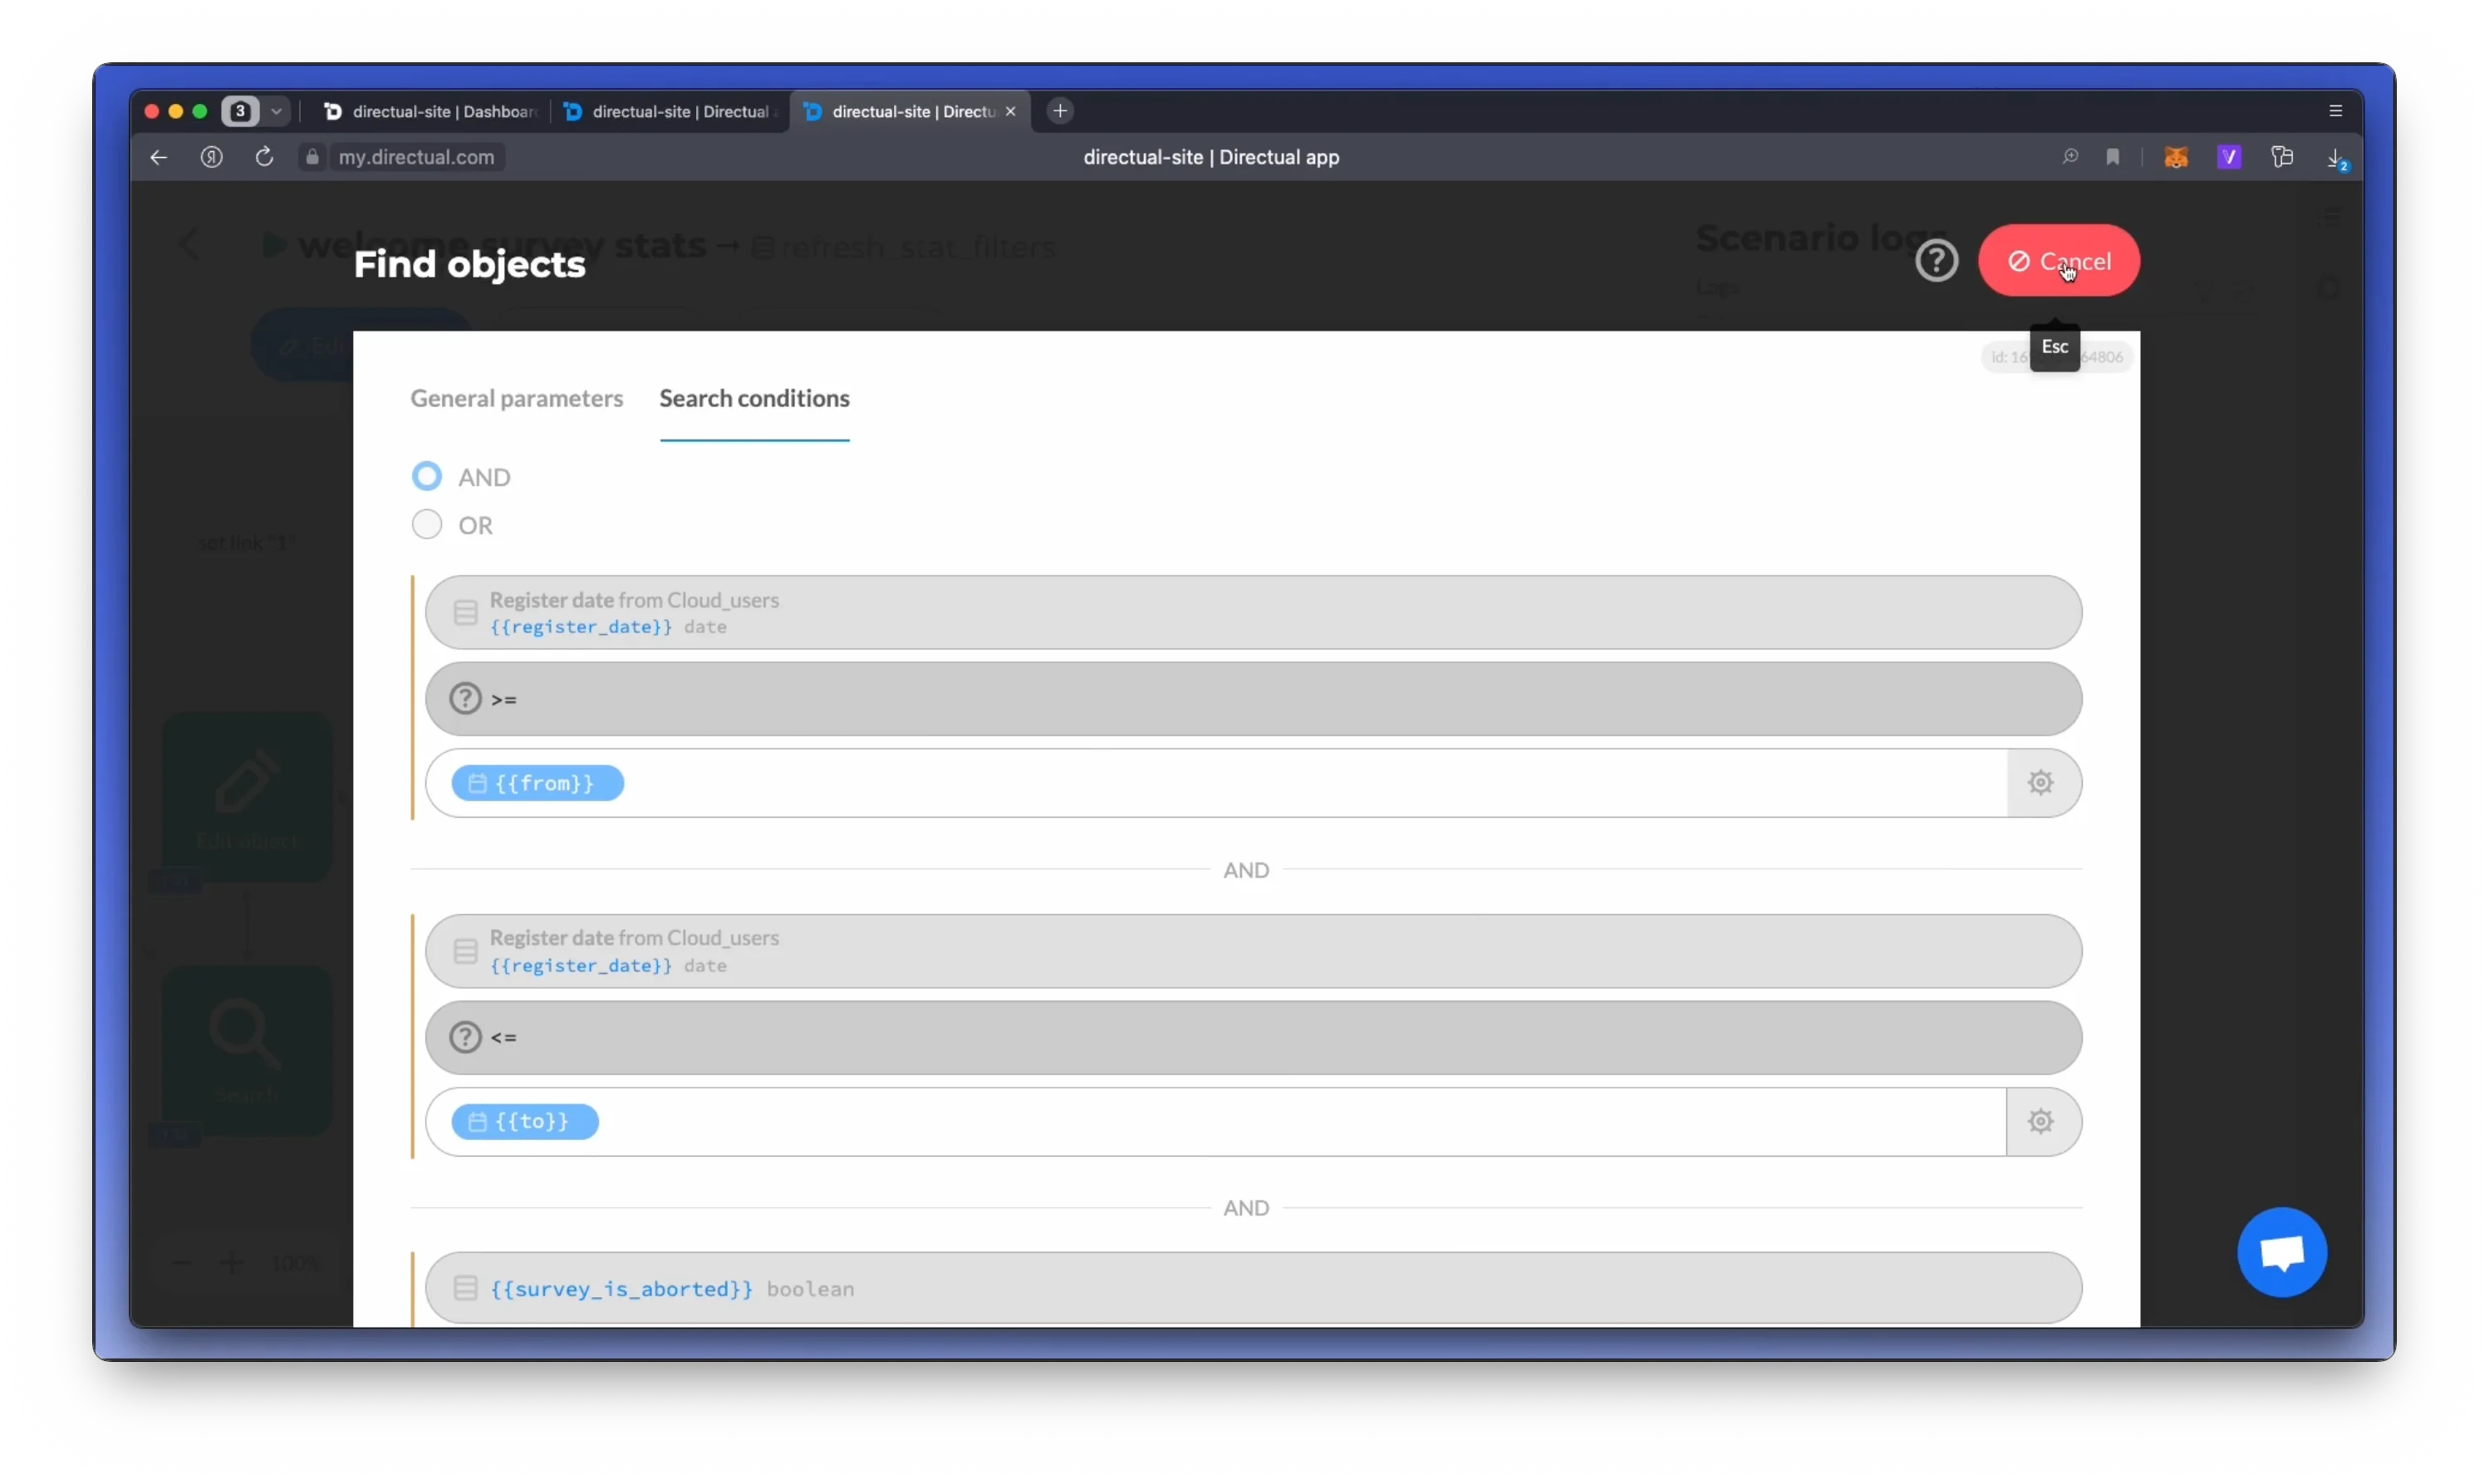
Task: Click the bookmark icon in browser toolbar
Action: [x=2112, y=157]
